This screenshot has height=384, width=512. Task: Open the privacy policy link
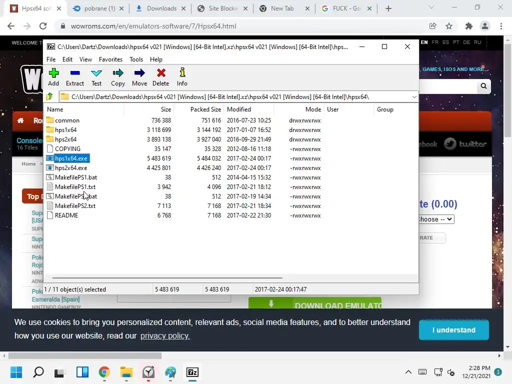[165, 335]
